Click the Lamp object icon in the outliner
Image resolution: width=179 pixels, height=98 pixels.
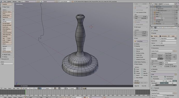point(155,16)
